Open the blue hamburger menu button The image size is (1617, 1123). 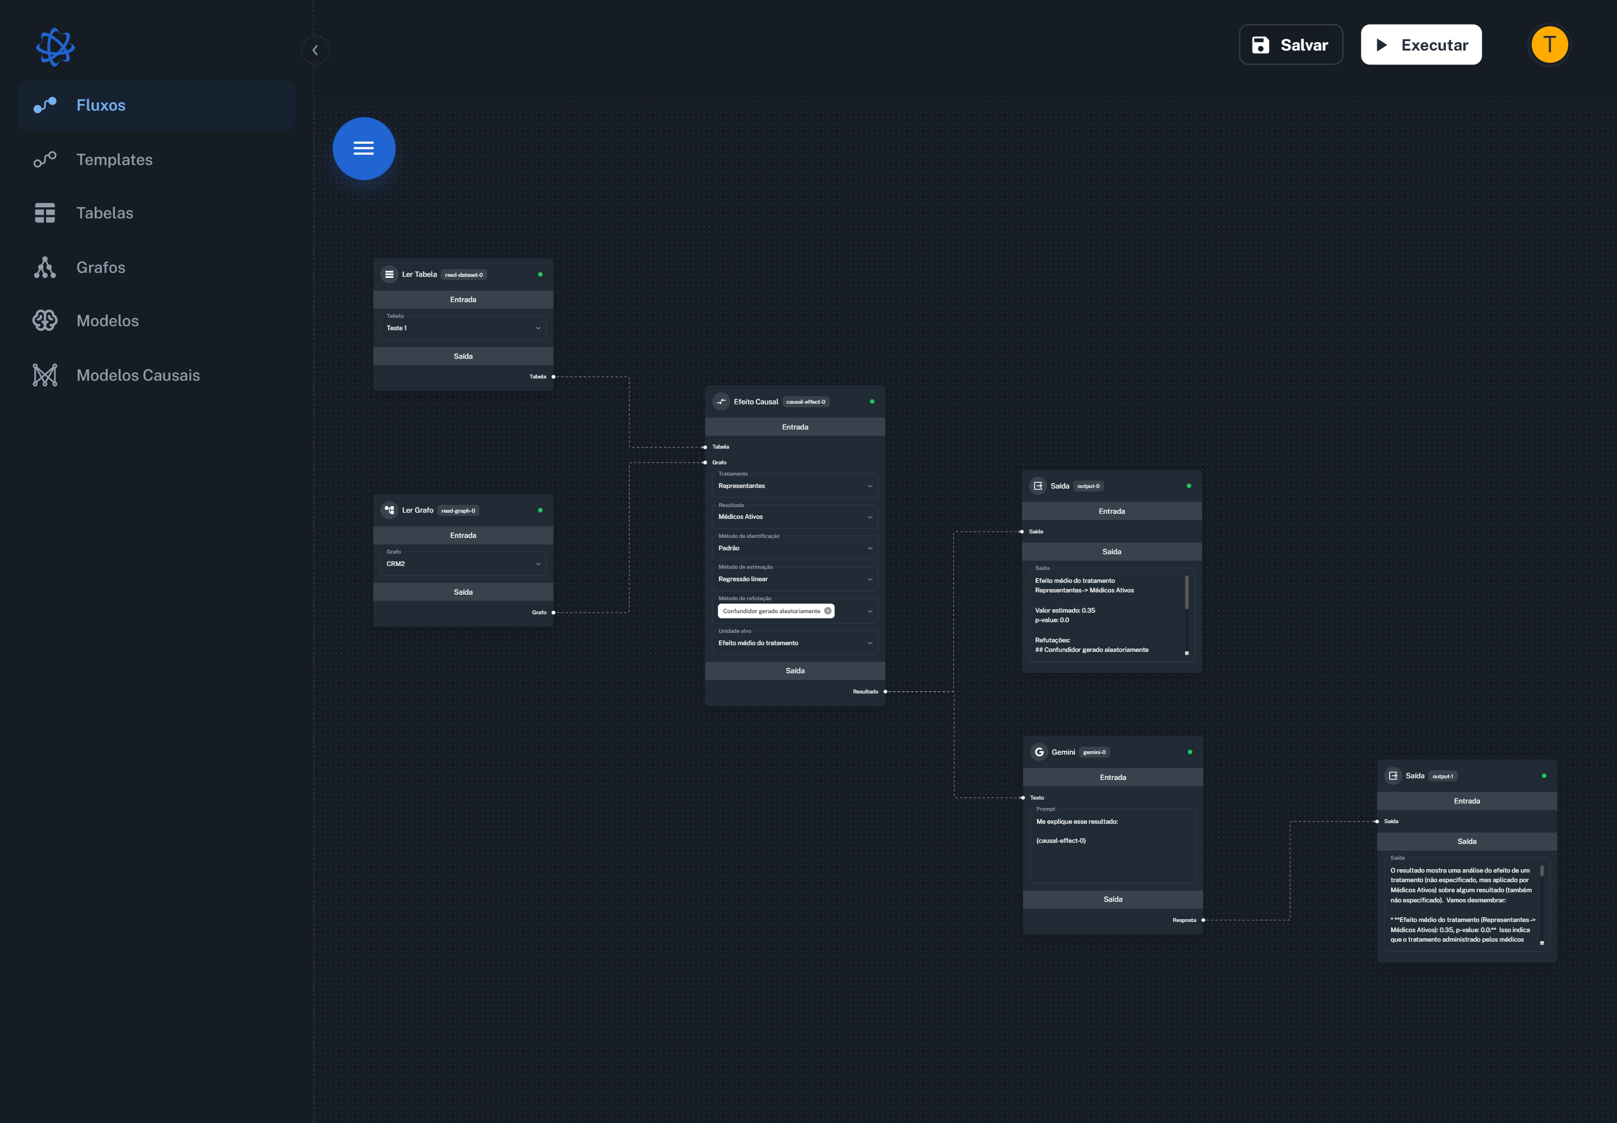[x=364, y=148]
